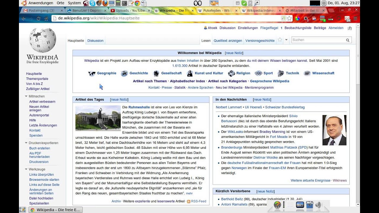The height and width of the screenshot is (213, 379).
Task: Bookmark this page with the star in address bar
Action: [x=289, y=18]
